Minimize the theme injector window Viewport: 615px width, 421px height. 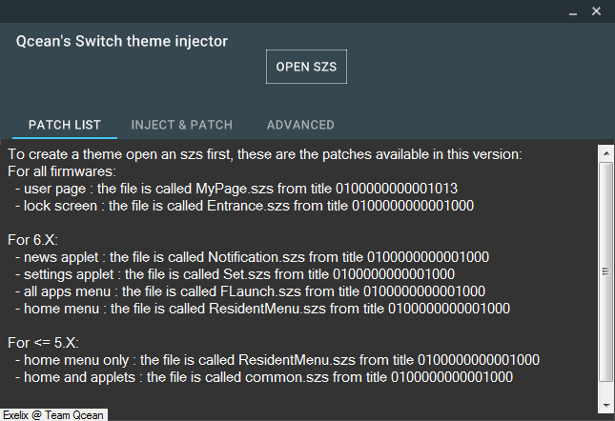[574, 11]
